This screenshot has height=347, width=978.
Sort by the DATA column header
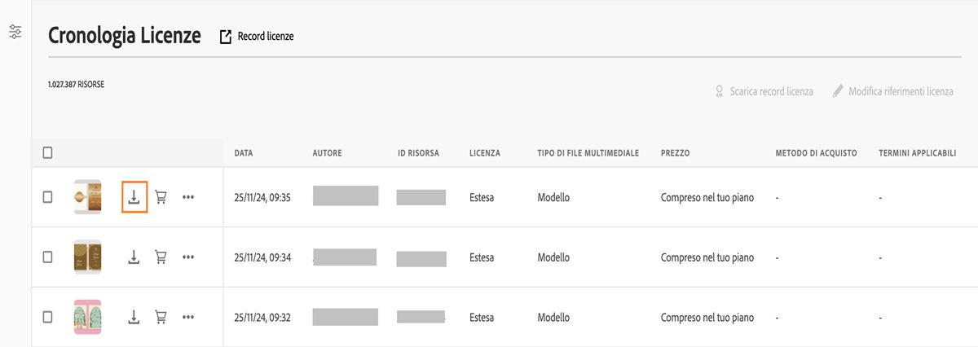point(243,153)
